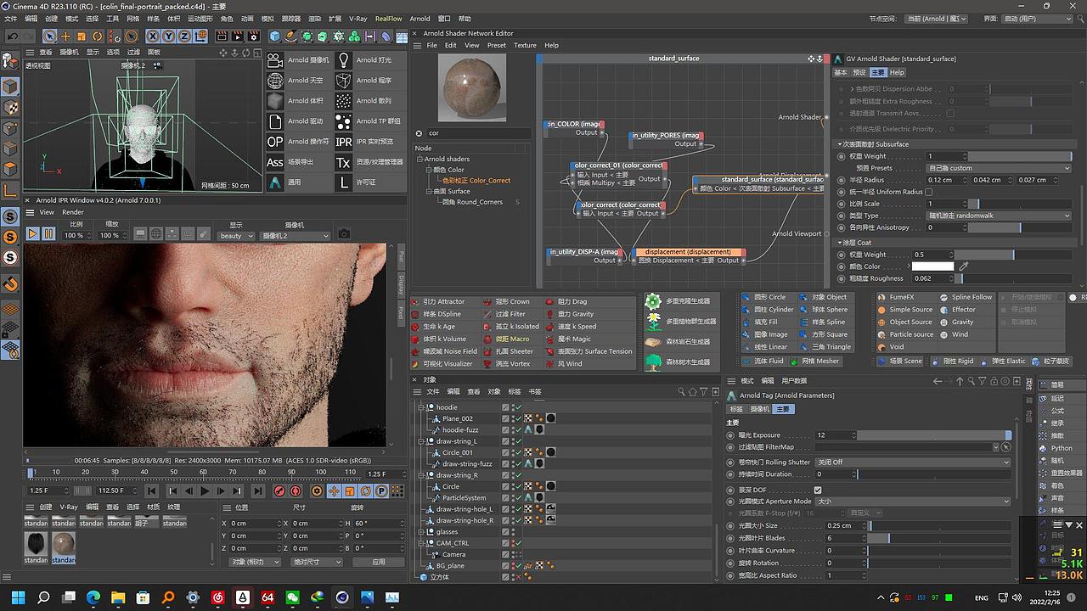
Task: Click the multi-clone flower generator icon
Action: [x=653, y=322]
